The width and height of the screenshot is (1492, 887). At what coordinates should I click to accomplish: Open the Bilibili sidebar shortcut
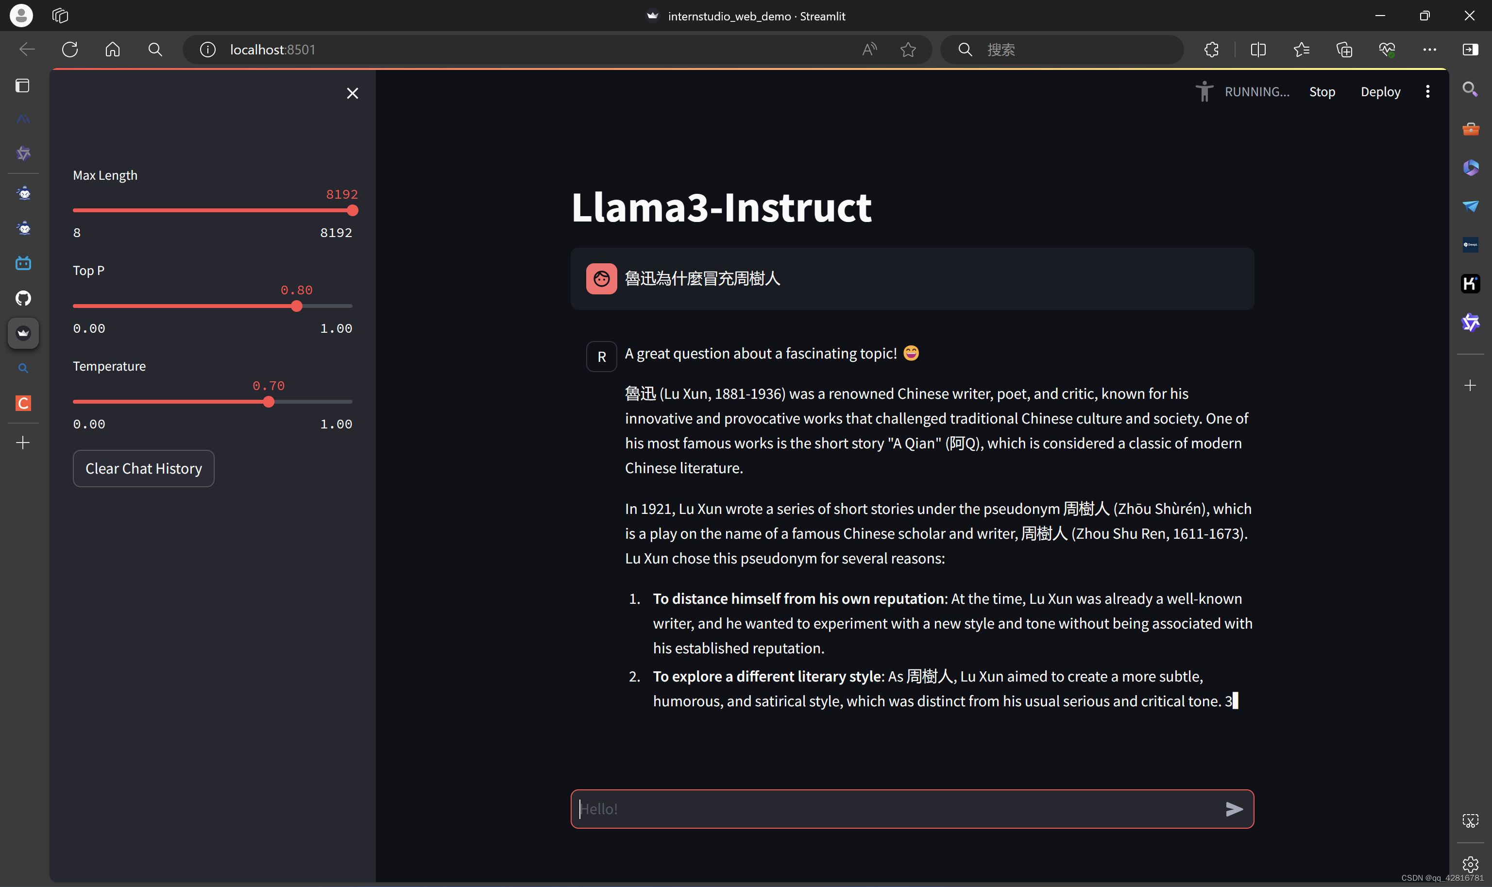click(23, 263)
